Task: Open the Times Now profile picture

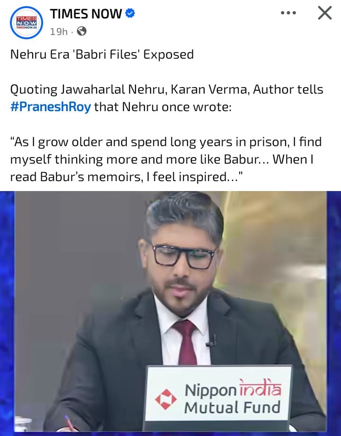Action: pyautogui.click(x=27, y=23)
